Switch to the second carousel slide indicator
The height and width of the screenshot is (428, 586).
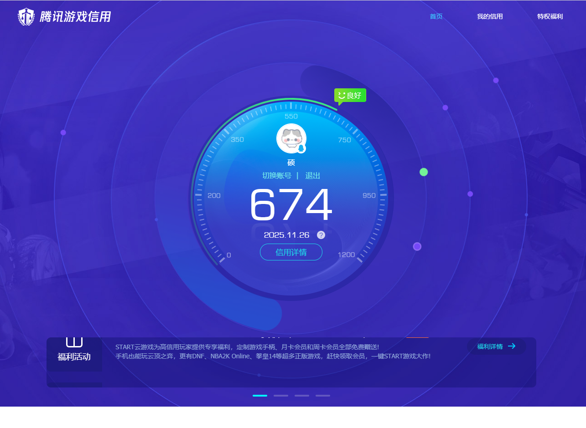[x=281, y=396]
